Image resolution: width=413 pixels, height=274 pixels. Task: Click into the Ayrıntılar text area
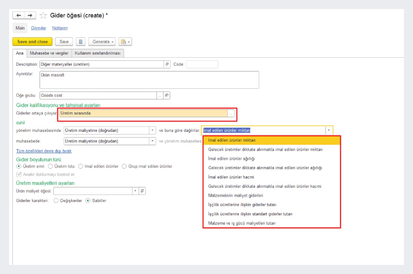click(149, 80)
